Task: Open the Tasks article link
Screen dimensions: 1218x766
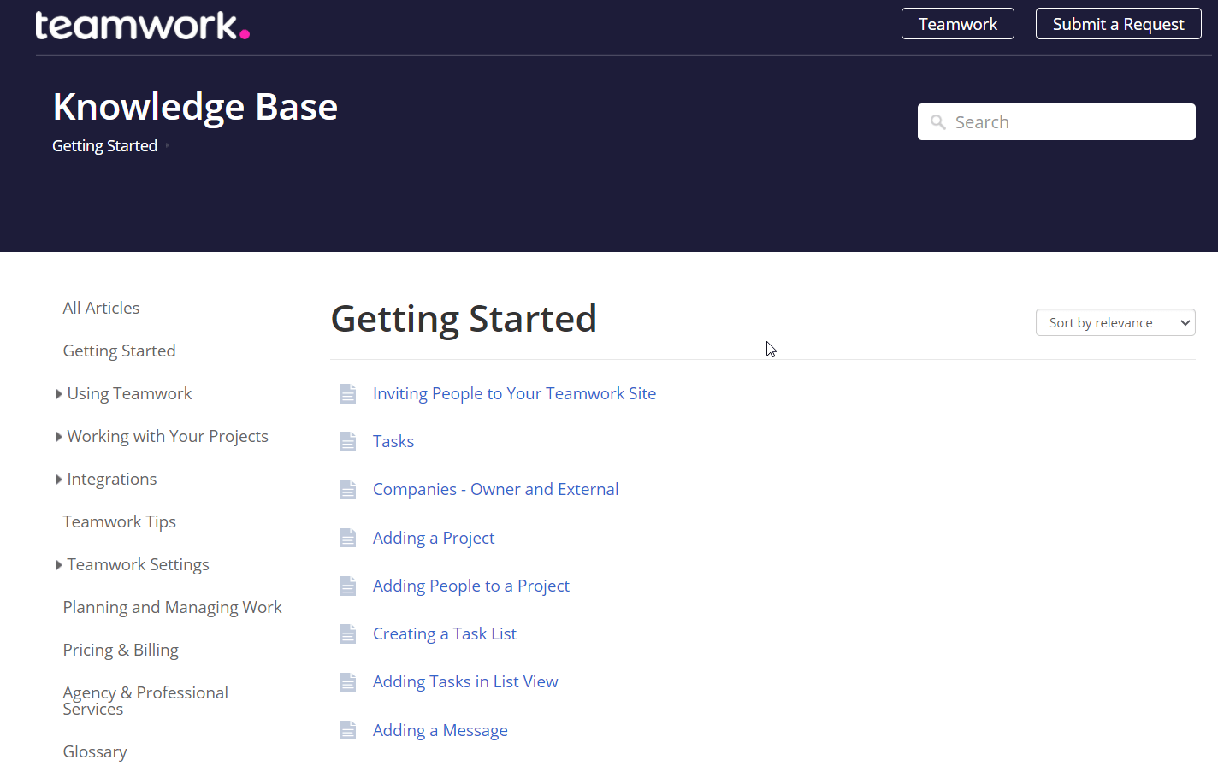Action: tap(393, 441)
